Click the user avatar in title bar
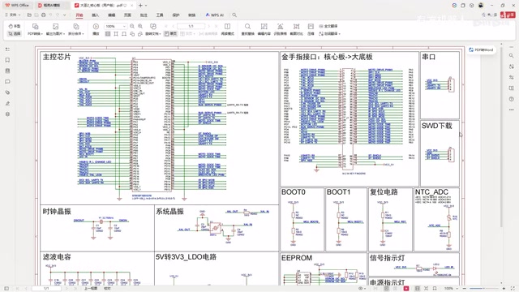 tap(481, 6)
